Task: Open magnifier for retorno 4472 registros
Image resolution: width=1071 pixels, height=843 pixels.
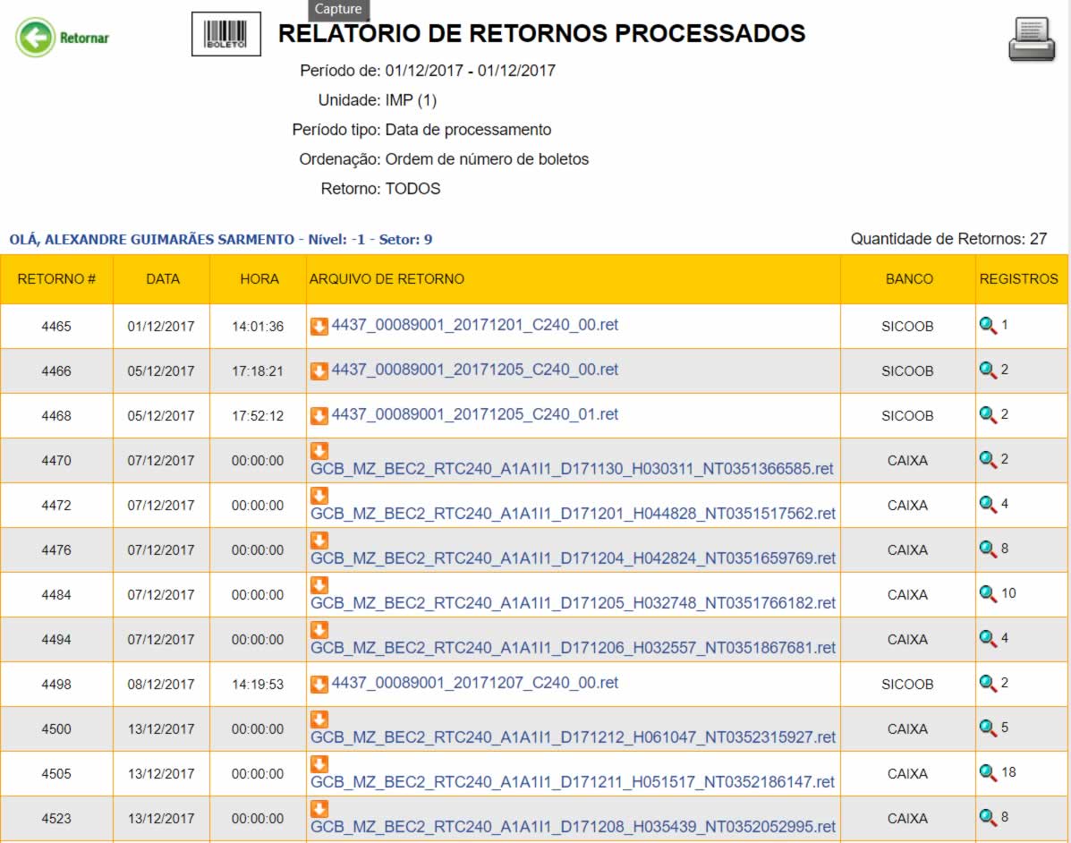Action: (988, 505)
